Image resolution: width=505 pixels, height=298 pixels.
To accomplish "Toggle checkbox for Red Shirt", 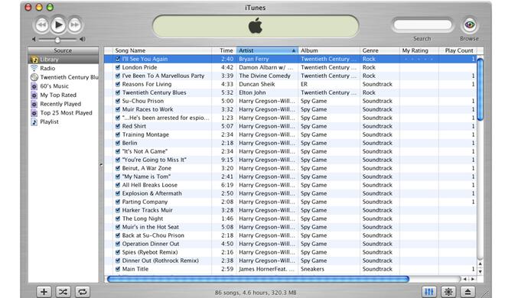I will (x=118, y=126).
